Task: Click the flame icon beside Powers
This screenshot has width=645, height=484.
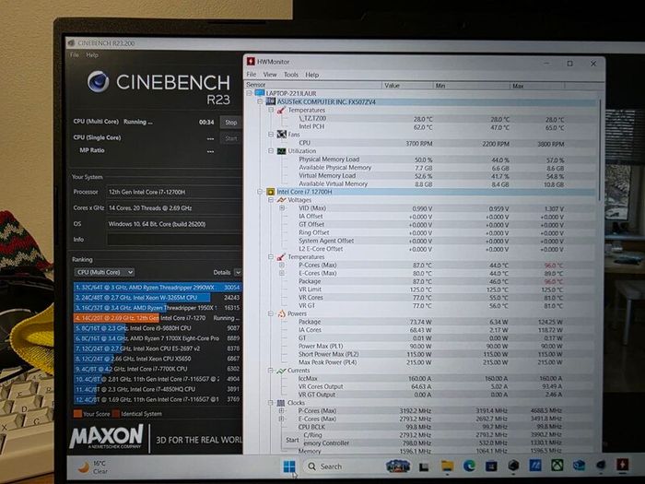Action: pos(281,313)
